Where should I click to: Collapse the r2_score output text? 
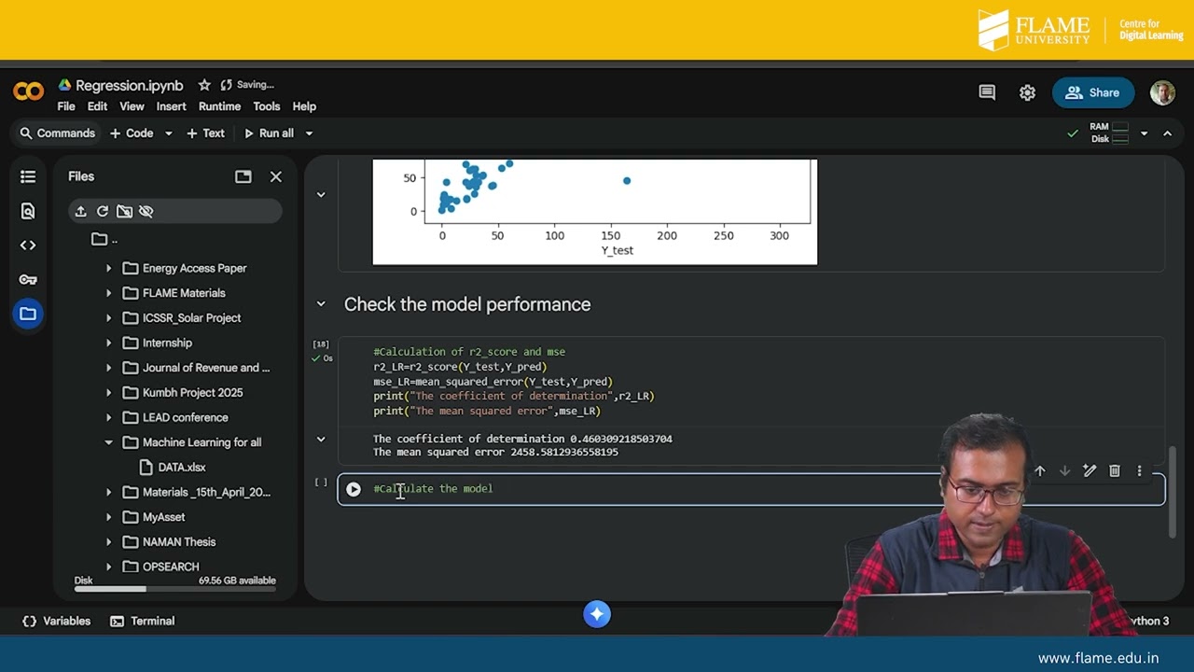point(321,439)
